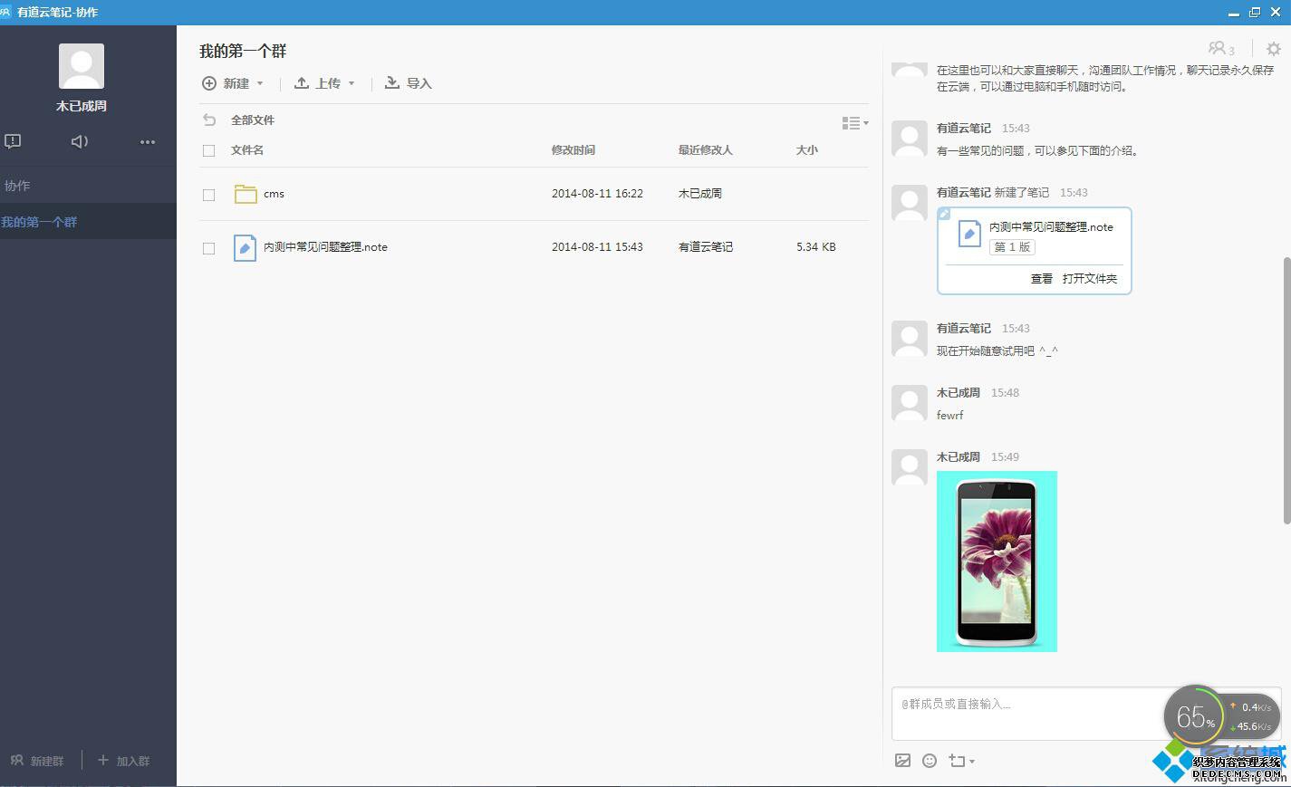
Task: Click the 我的第一个群 page title
Action: [243, 52]
